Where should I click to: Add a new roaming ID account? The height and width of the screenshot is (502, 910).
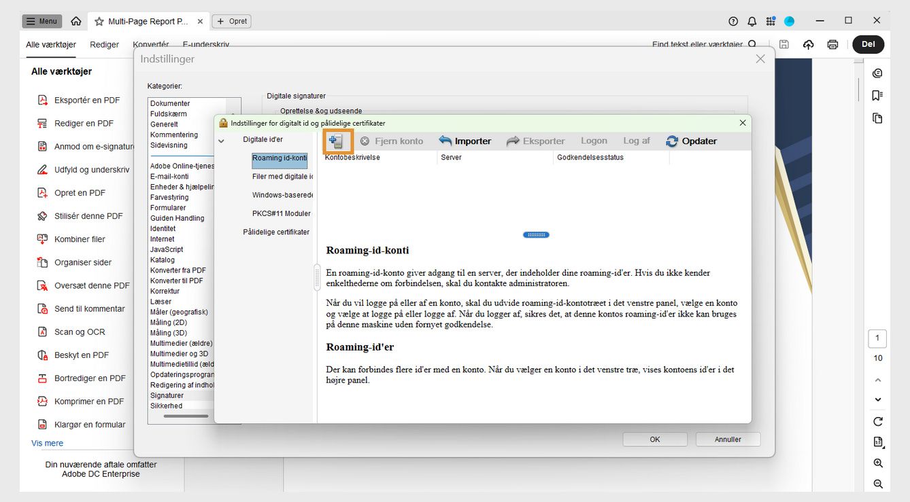pos(337,141)
